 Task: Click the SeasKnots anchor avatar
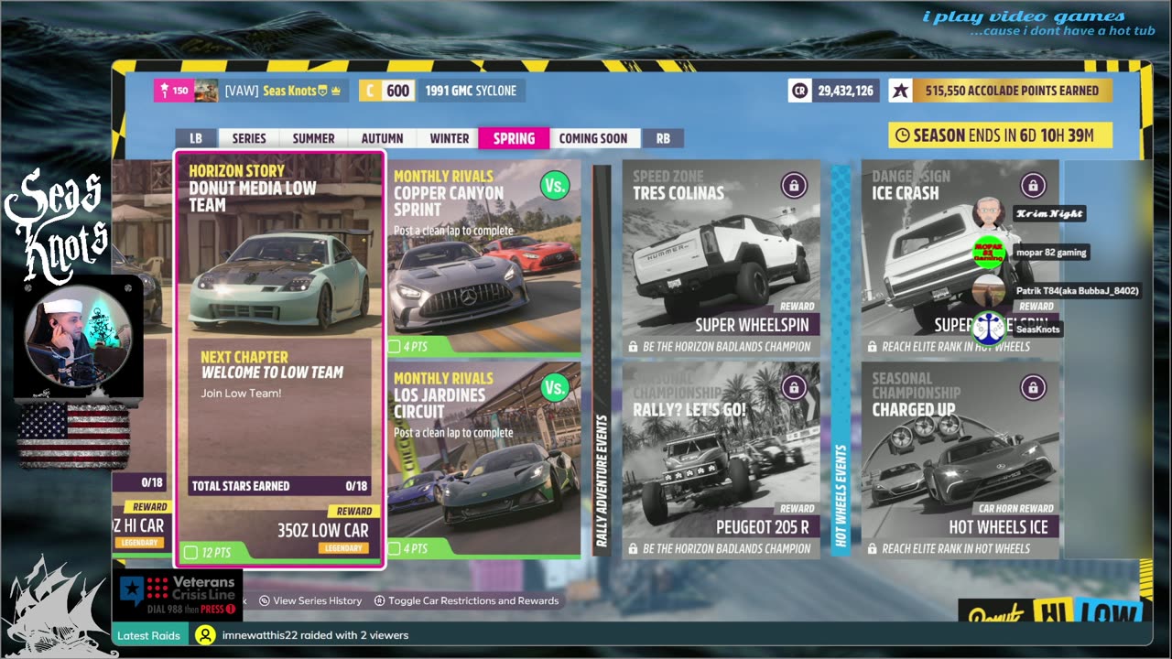pos(989,329)
